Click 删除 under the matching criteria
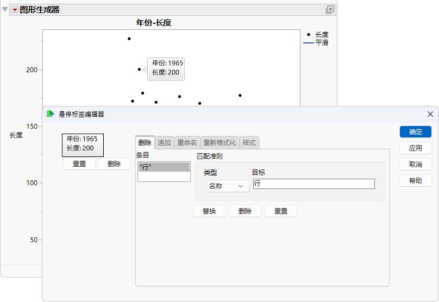The width and height of the screenshot is (439, 302). (x=245, y=211)
